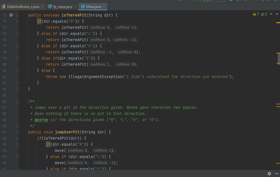Go to previous problem with the up chevron

coord(271,13)
